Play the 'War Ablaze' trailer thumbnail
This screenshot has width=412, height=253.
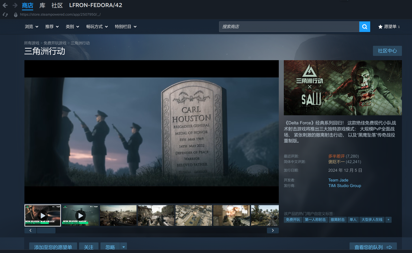tap(43, 215)
